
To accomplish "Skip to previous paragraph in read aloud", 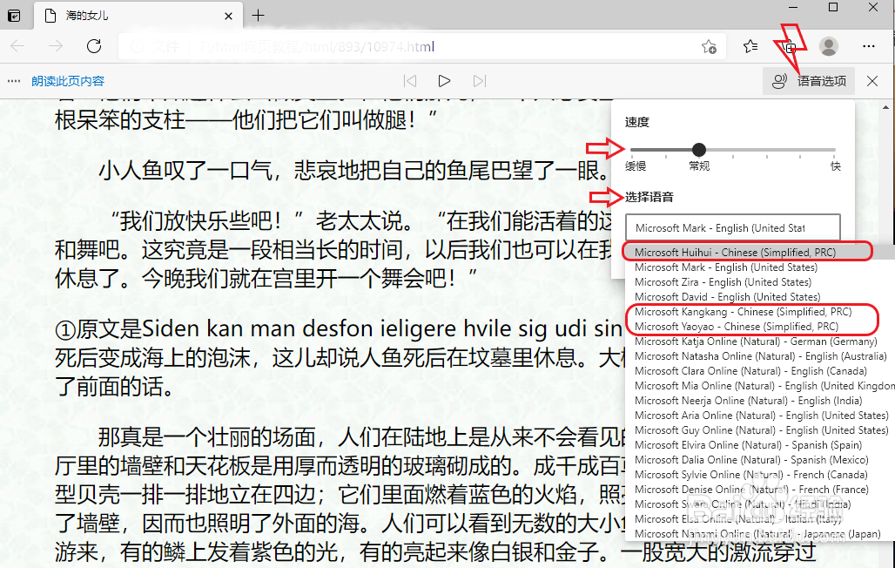I will click(410, 81).
